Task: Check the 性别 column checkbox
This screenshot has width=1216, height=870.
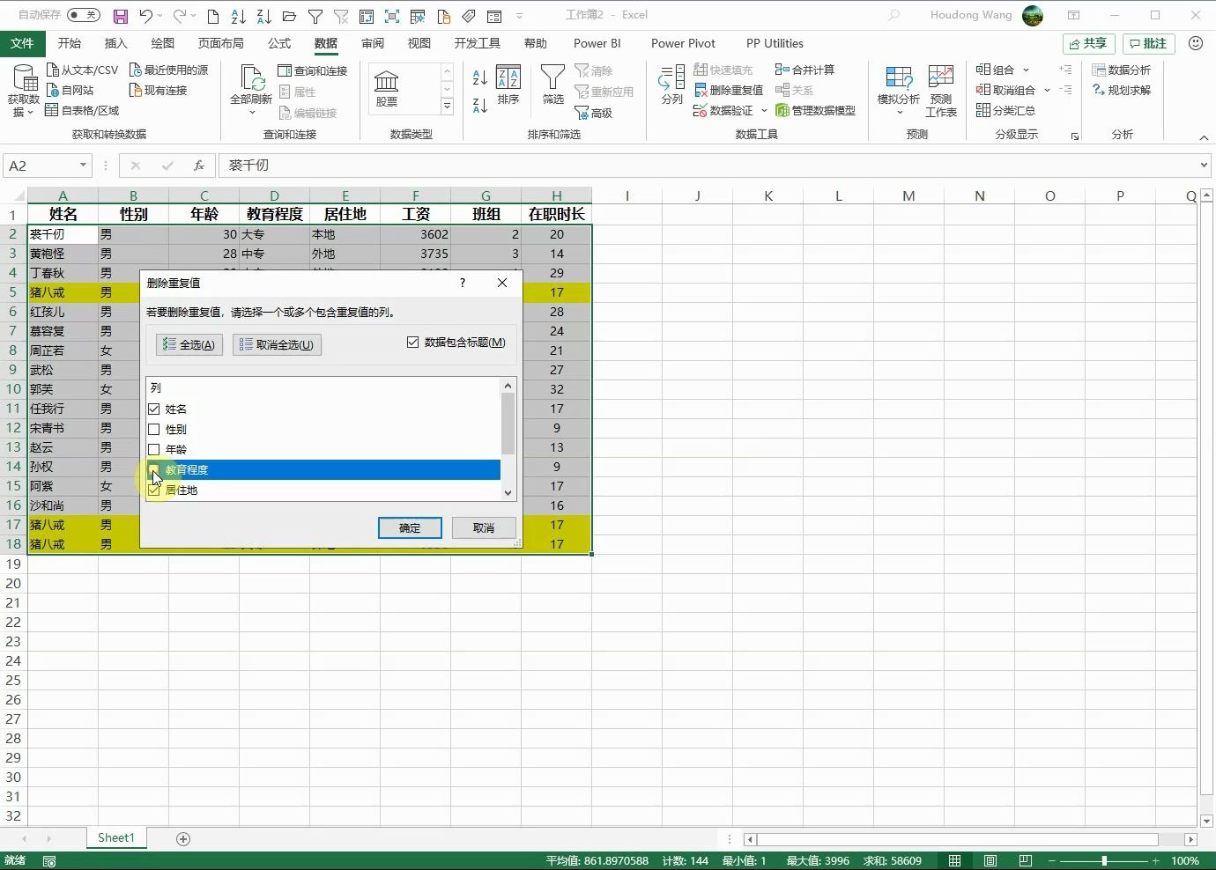Action: 154,430
